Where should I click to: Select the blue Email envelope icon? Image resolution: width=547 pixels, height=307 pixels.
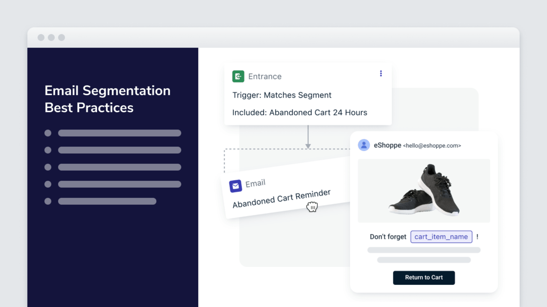[235, 186]
